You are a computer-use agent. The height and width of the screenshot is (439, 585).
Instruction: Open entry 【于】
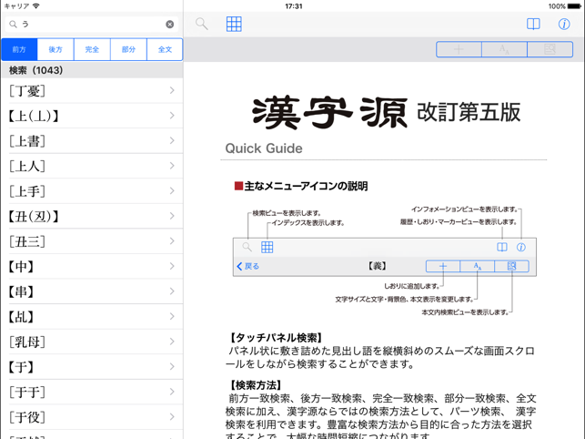tap(92, 366)
